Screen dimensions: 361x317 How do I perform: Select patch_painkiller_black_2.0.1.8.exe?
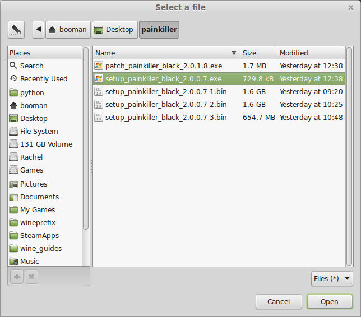point(219,66)
